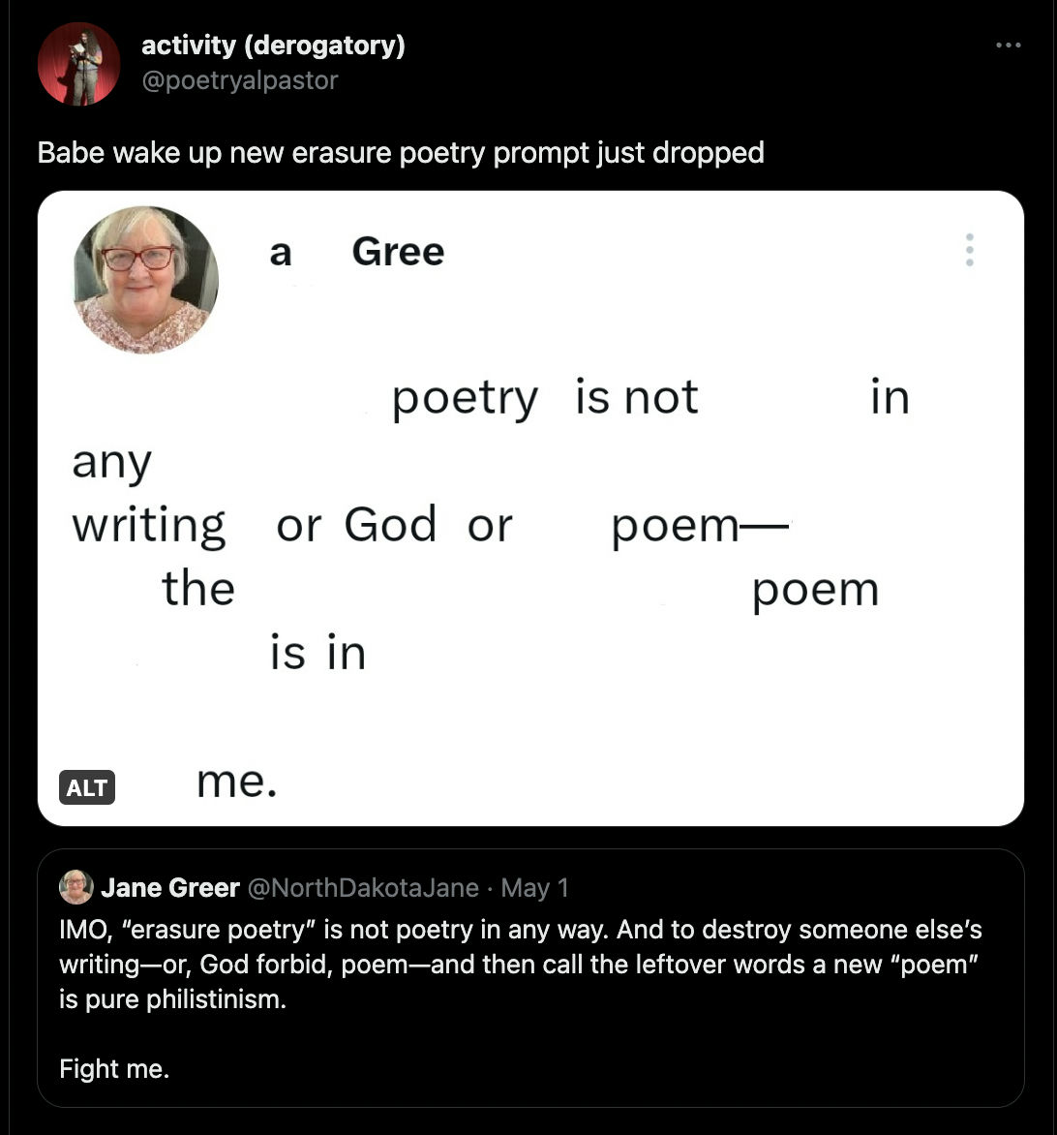1057x1135 pixels.
Task: Open activity (derogatory) profile picture
Action: pyautogui.click(x=78, y=64)
